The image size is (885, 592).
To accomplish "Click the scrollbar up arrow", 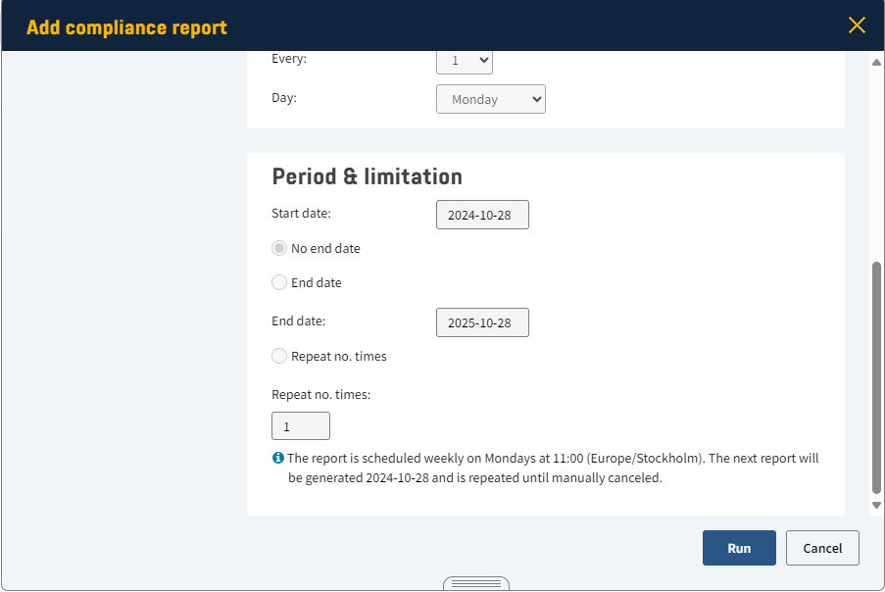I will 876,63.
